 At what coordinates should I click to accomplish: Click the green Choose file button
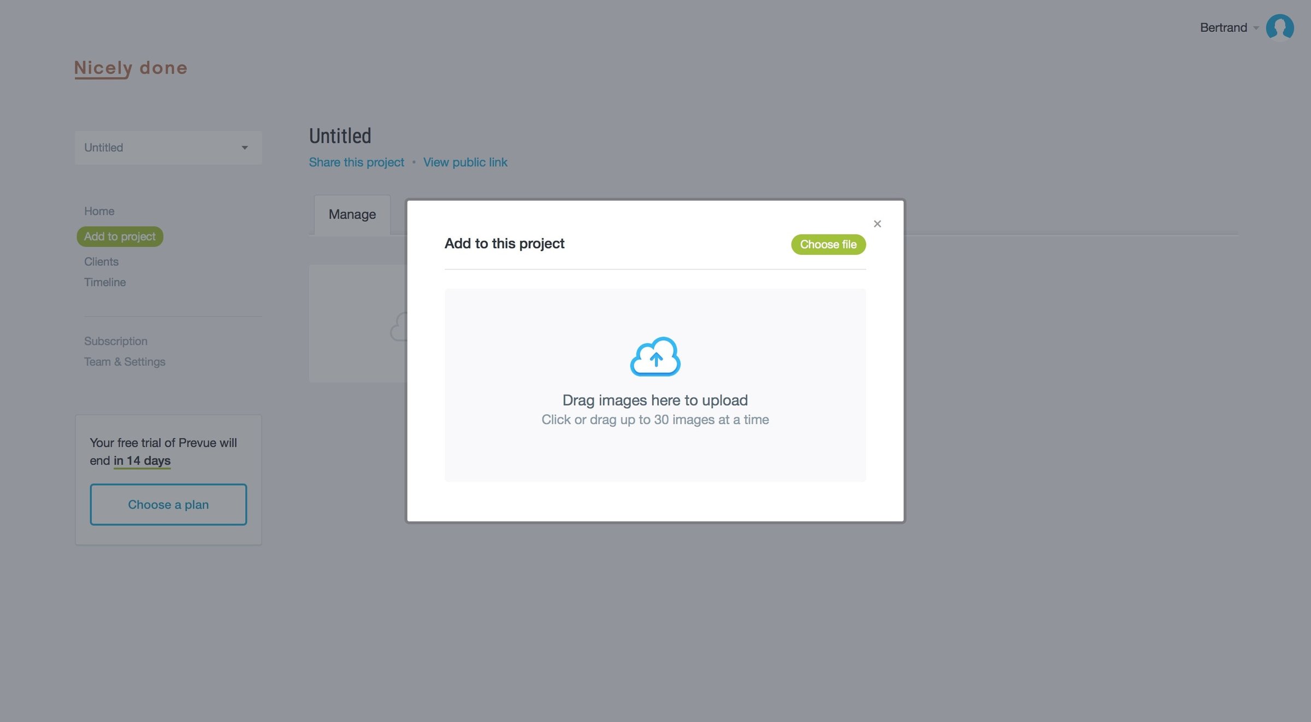(x=828, y=244)
